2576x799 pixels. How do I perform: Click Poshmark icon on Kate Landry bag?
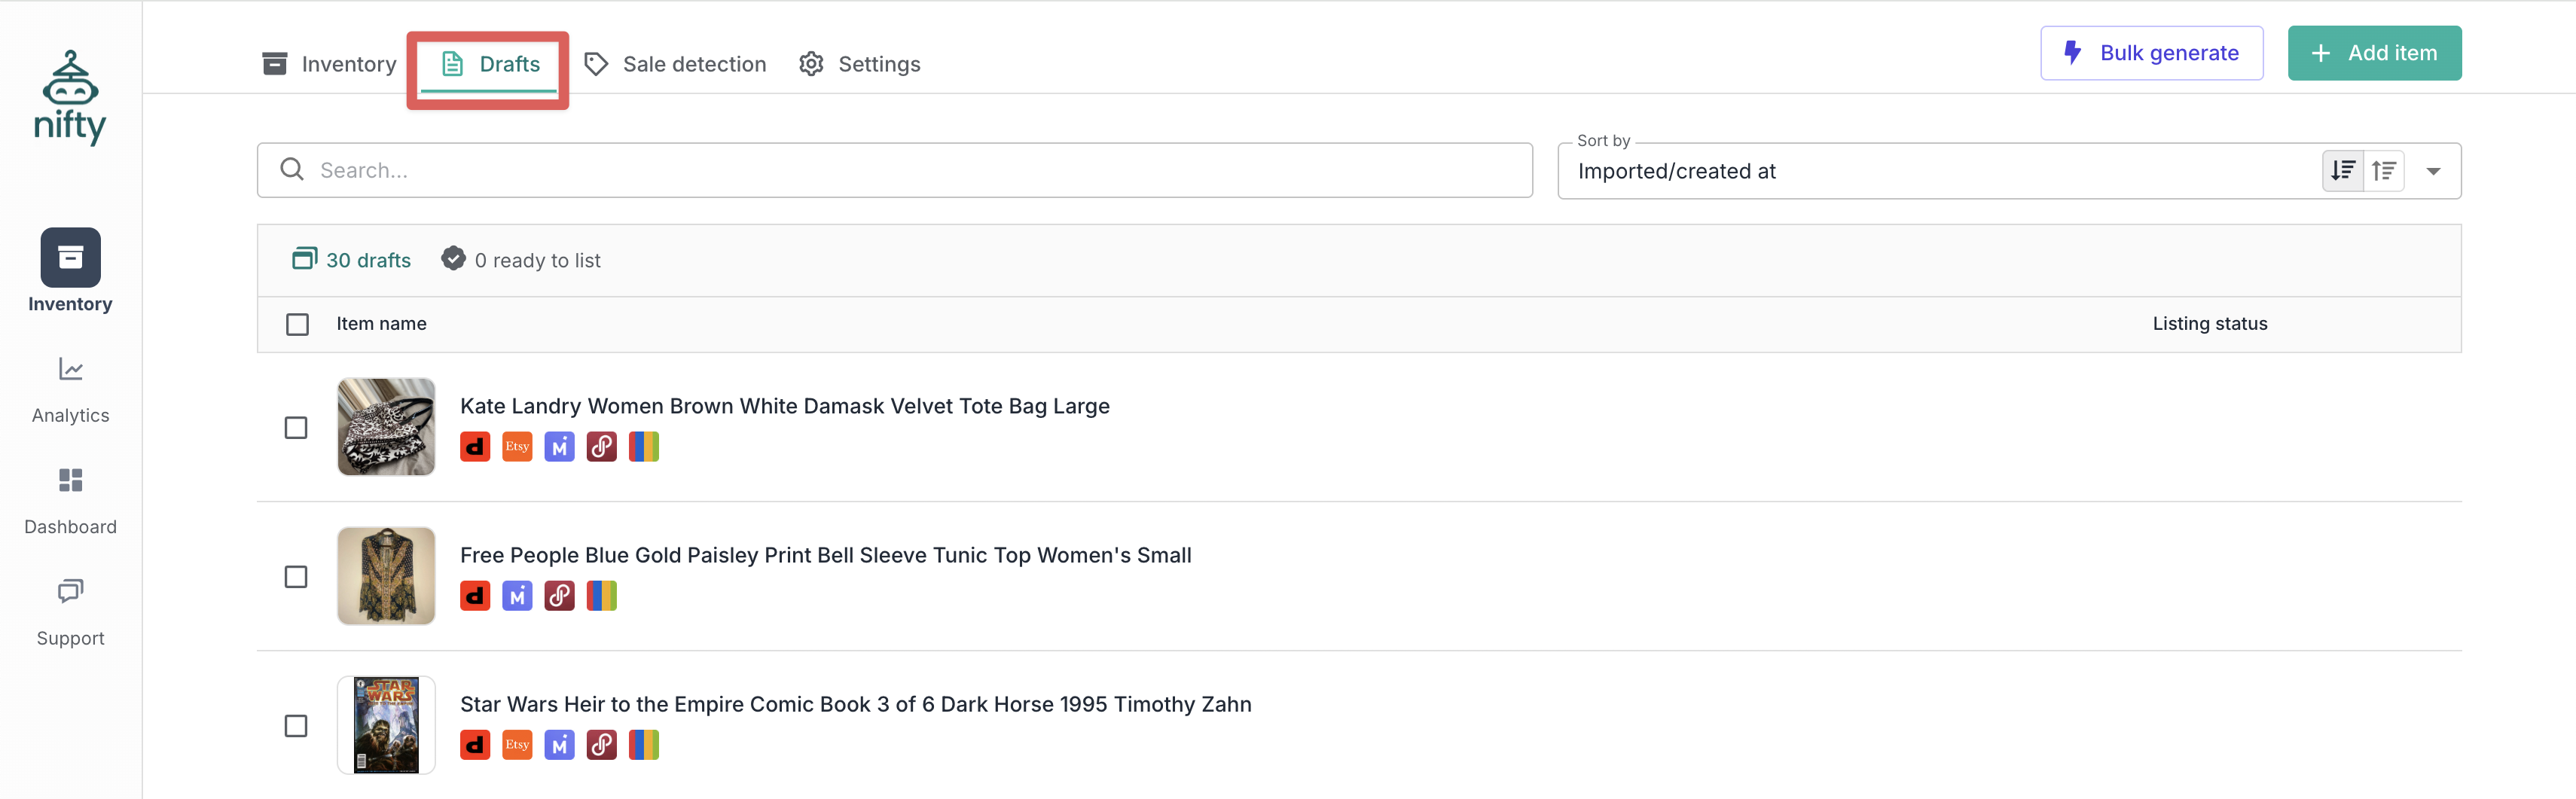click(601, 447)
